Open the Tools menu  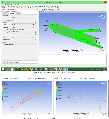[15, 5]
